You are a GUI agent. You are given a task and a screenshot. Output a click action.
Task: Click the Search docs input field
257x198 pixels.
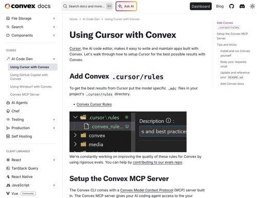[87, 6]
